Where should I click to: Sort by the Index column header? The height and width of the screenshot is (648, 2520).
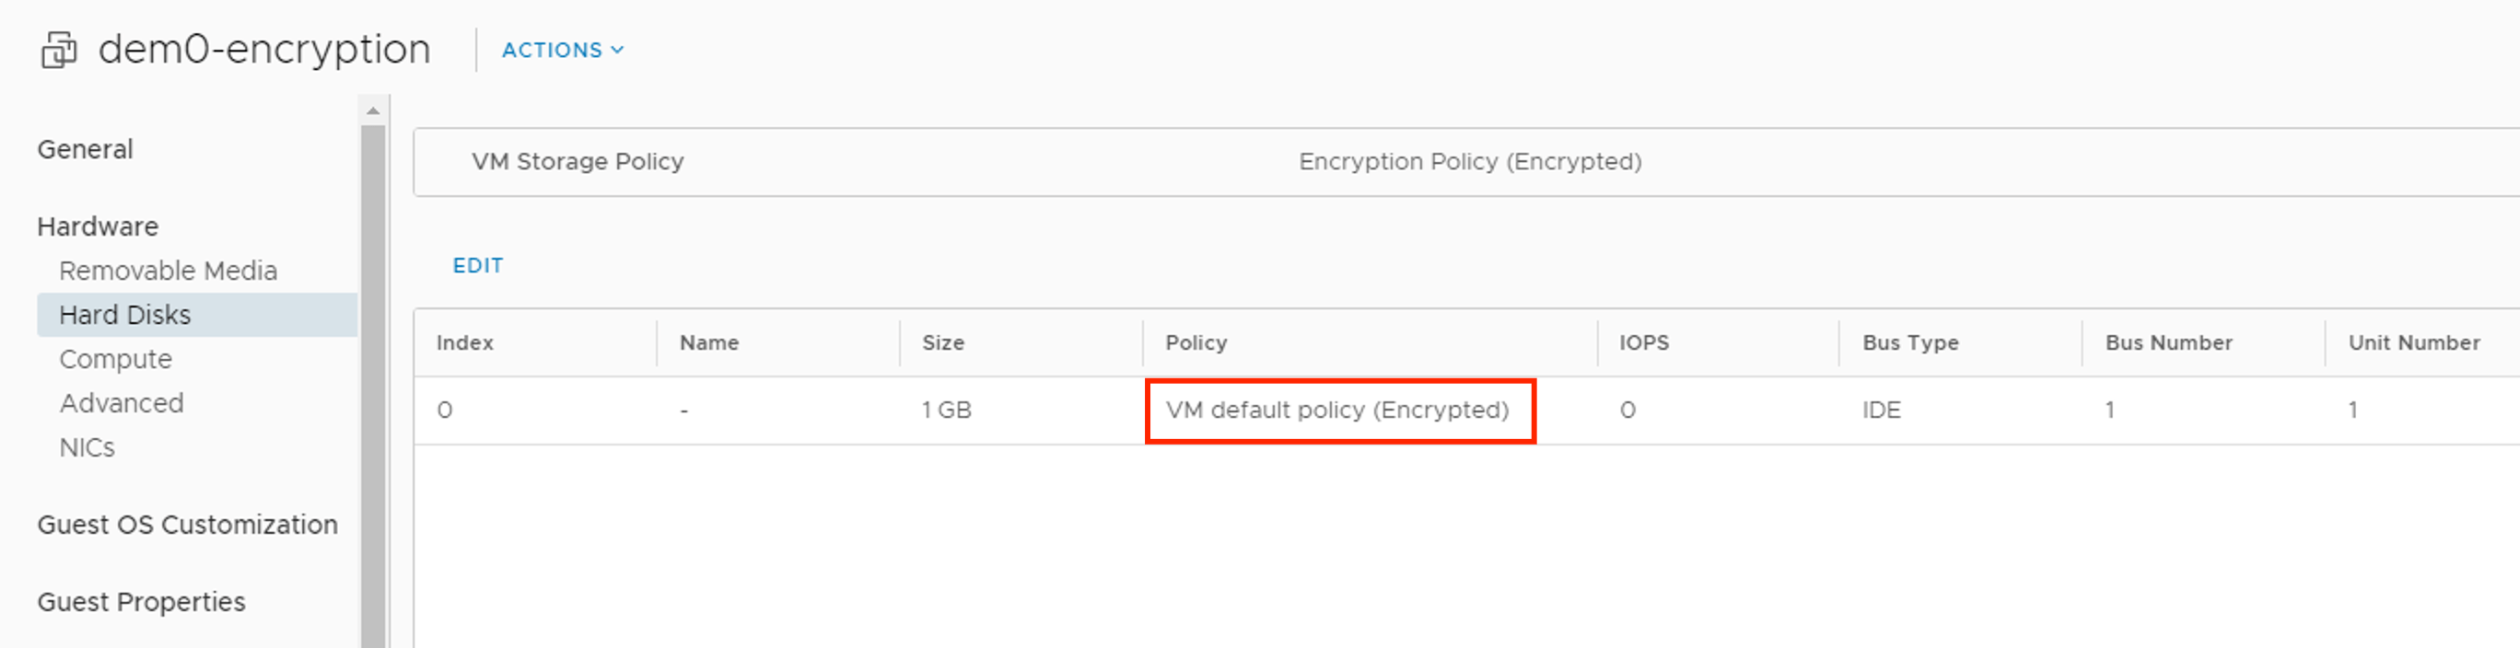pos(465,343)
